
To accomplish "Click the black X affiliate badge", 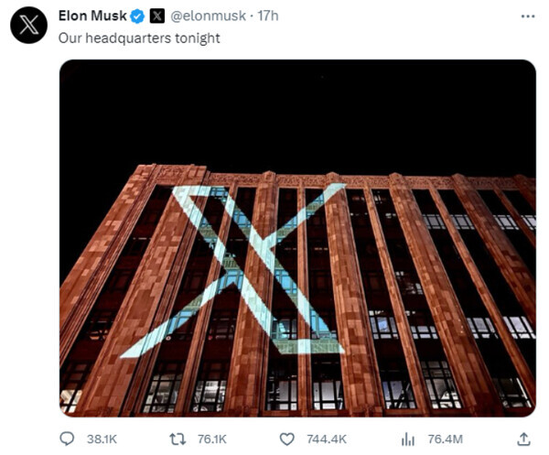I will (156, 16).
